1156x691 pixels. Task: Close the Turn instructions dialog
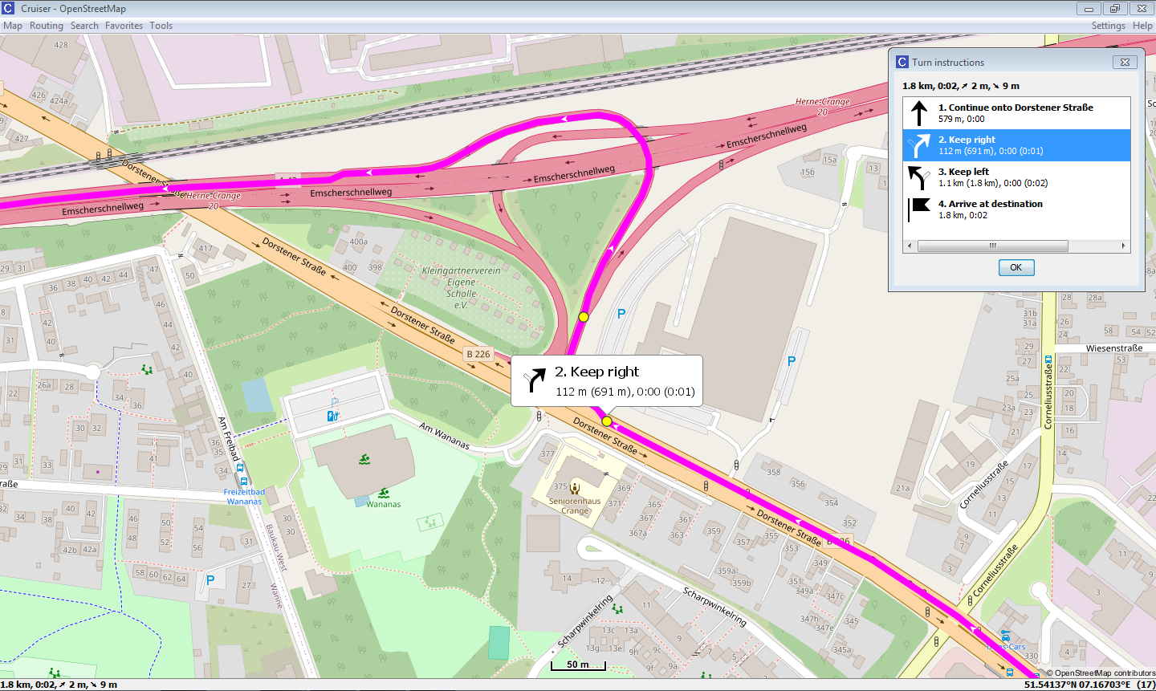click(1125, 63)
